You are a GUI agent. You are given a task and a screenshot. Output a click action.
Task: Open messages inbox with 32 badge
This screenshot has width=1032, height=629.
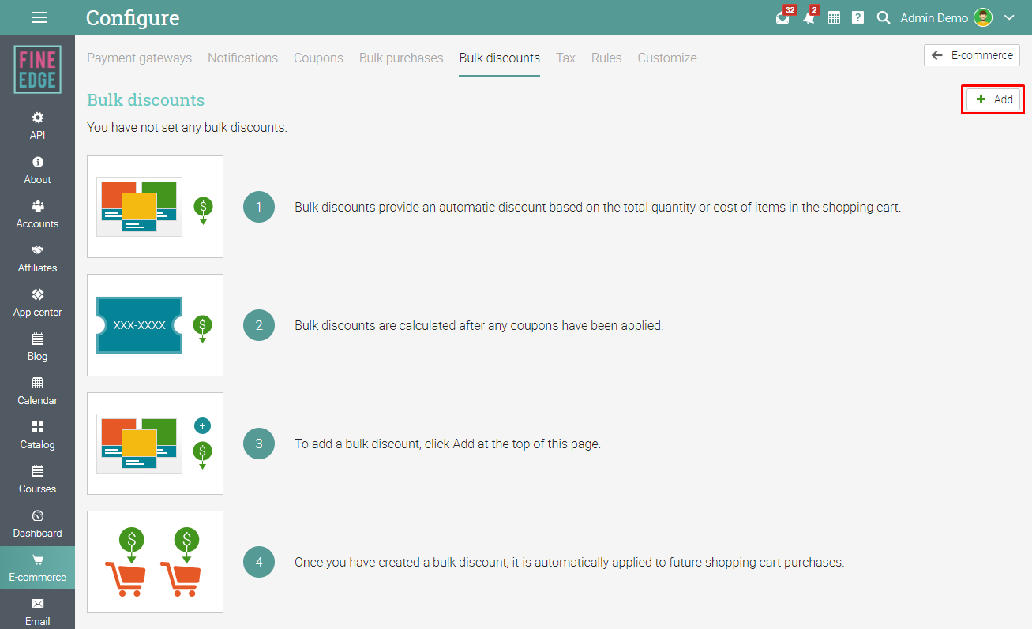click(783, 17)
